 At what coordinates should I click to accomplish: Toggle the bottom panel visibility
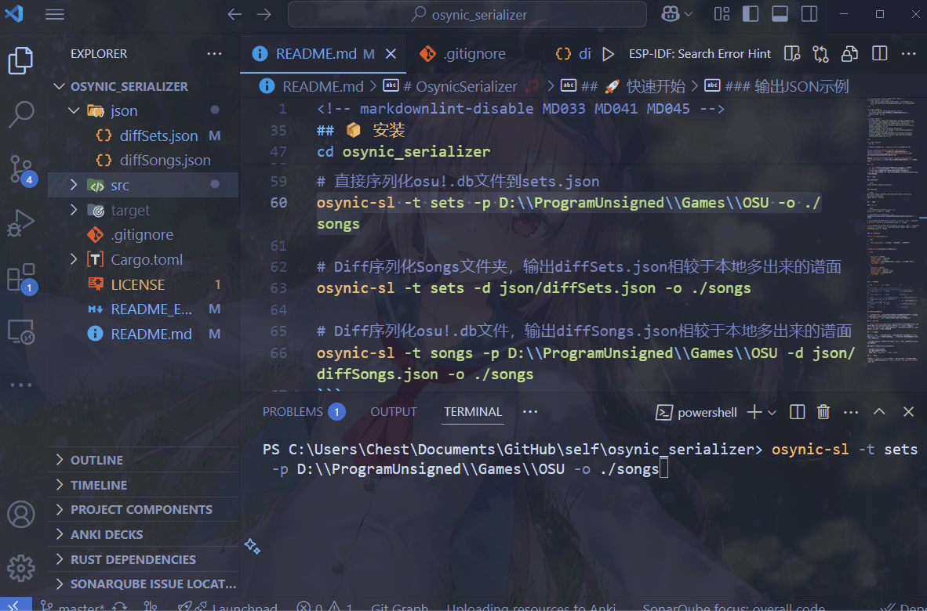(x=780, y=14)
